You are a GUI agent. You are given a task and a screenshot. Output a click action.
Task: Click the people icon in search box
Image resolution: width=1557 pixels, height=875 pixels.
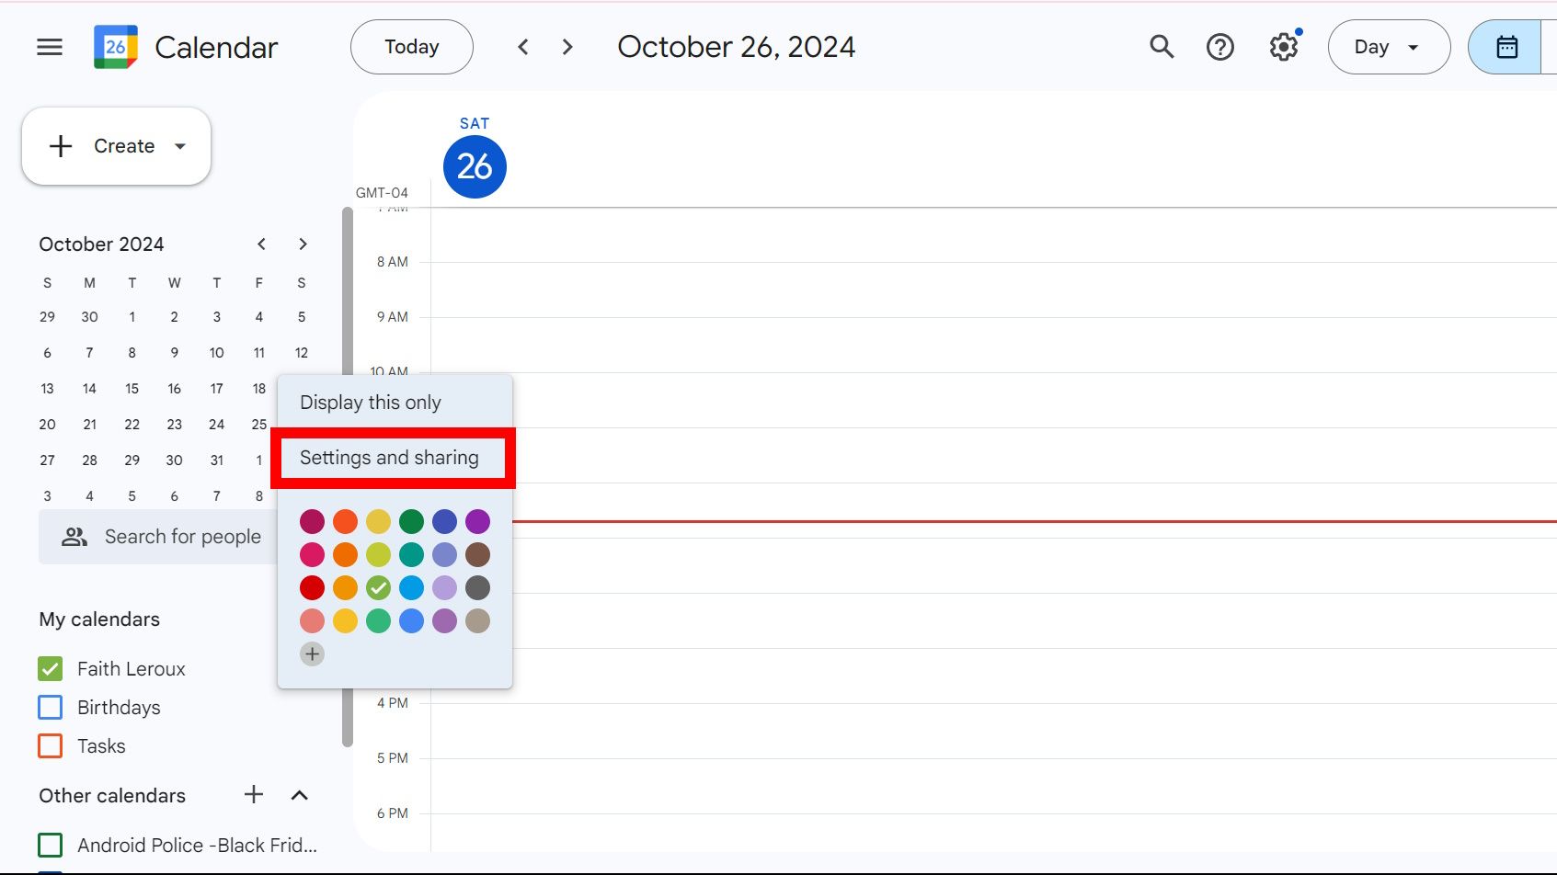[74, 537]
